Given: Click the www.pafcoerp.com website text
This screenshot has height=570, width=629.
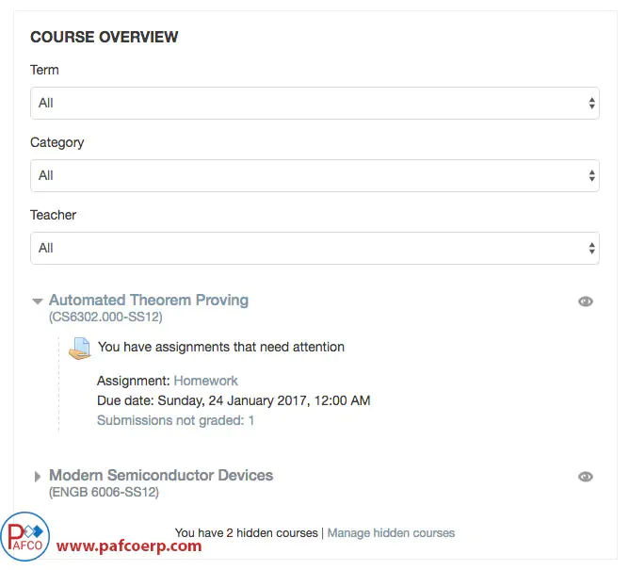Looking at the screenshot, I should (129, 546).
